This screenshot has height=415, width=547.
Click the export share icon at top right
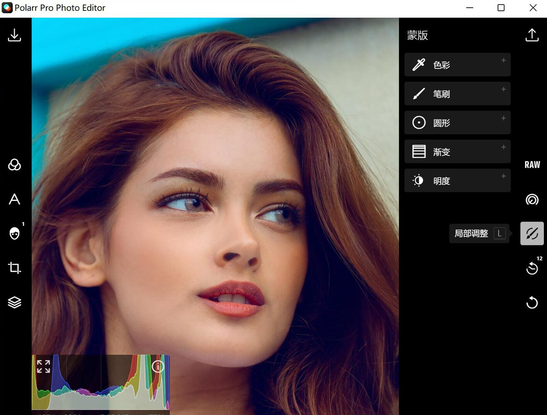532,35
